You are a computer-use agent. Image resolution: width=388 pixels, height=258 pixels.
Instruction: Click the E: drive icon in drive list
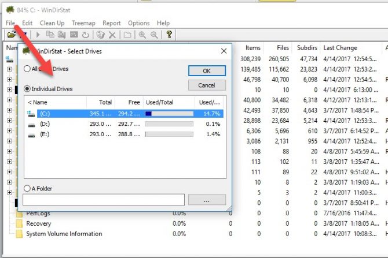pyautogui.click(x=31, y=136)
